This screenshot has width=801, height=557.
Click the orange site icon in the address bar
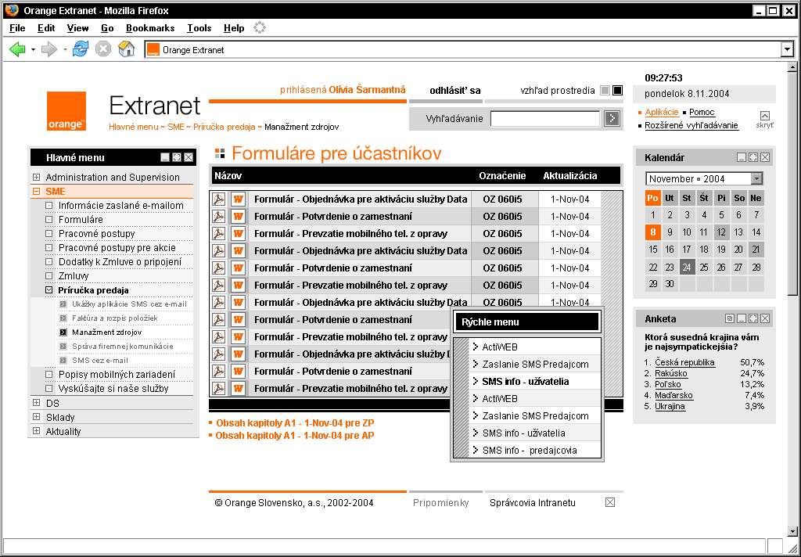coord(153,49)
